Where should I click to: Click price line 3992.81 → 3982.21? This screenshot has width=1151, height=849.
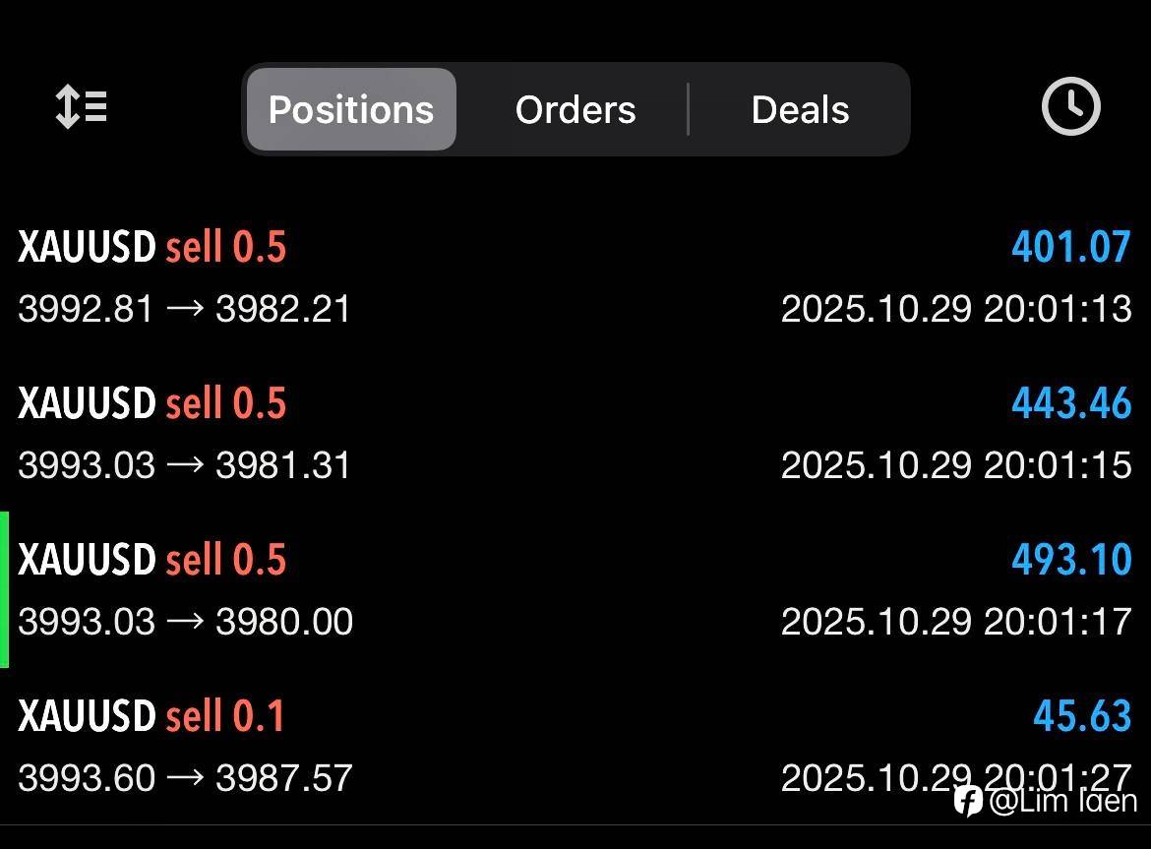pos(185,309)
